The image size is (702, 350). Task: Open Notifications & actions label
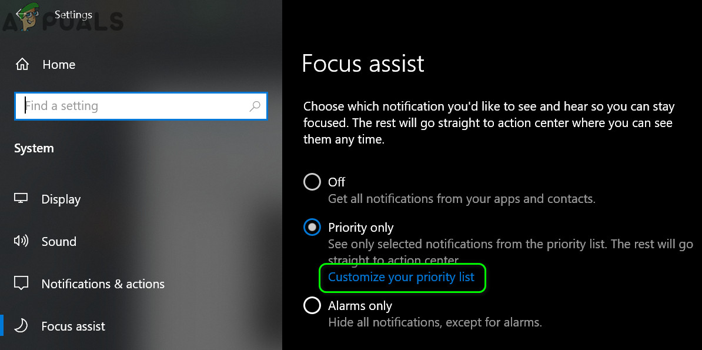coord(103,284)
